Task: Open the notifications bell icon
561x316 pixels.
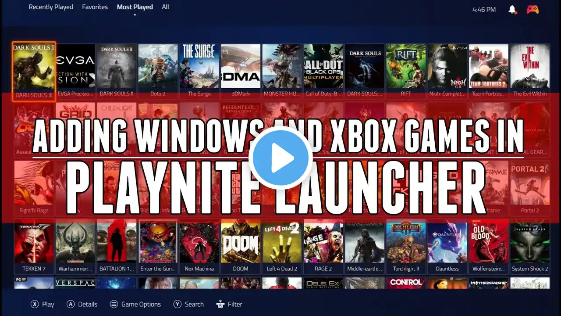Action: coord(512,9)
